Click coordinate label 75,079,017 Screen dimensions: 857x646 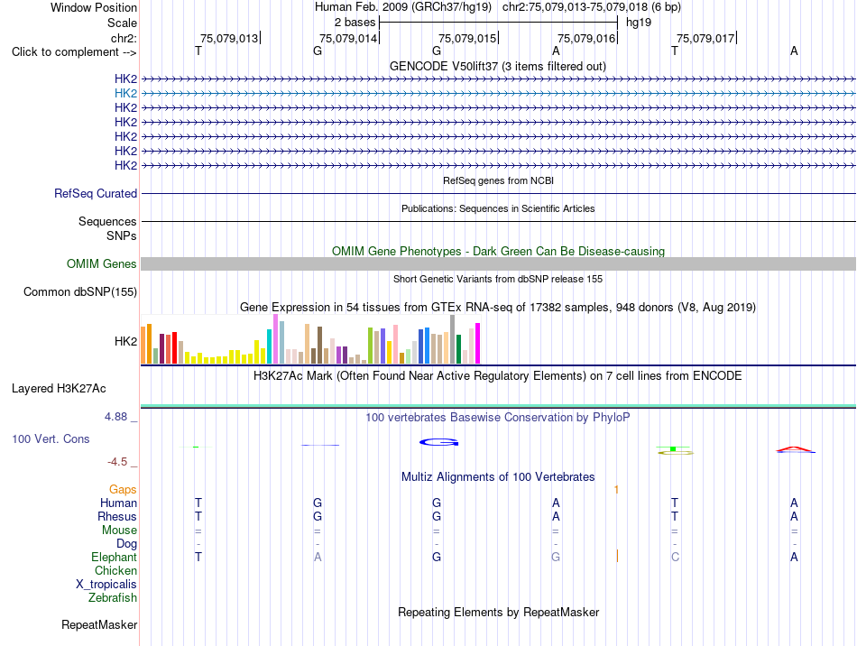[x=705, y=38]
